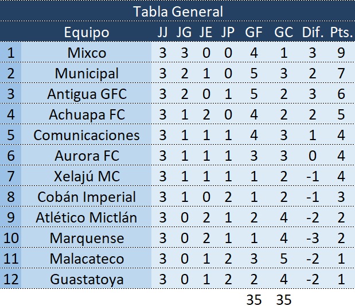Select Mixco's 9 points cell
355x306 pixels.
pyautogui.click(x=342, y=53)
